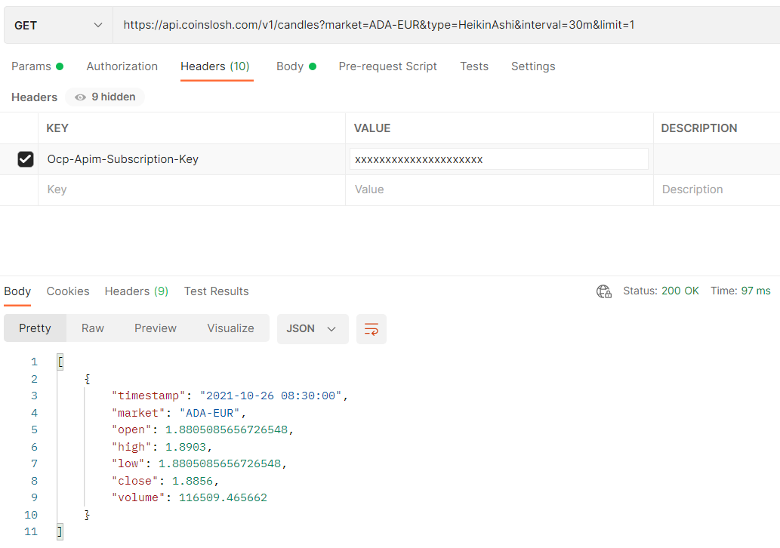Click the empty Description placeholder field

pyautogui.click(x=717, y=189)
